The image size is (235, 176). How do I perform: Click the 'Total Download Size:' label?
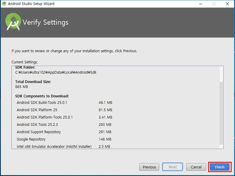[x=33, y=81]
